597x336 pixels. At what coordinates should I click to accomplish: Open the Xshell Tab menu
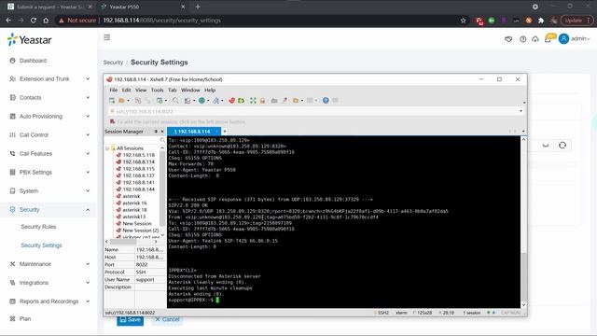(x=173, y=91)
